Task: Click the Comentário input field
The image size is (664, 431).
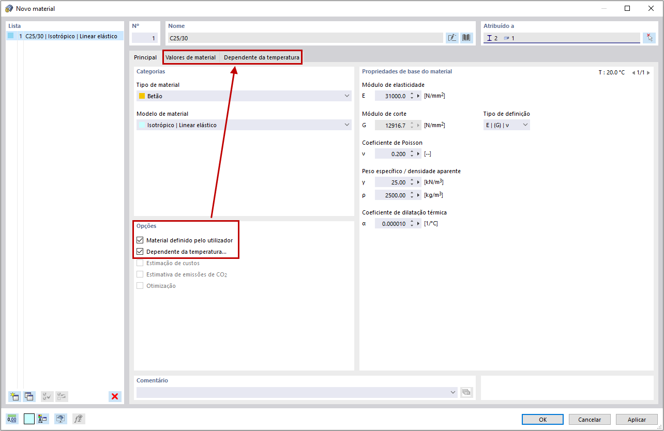Action: 293,392
